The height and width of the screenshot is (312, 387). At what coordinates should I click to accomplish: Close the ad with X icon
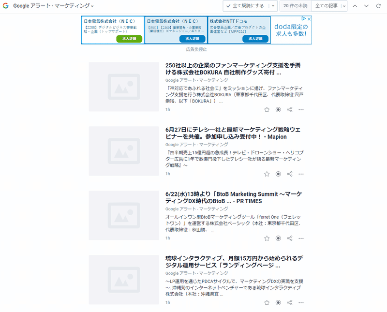[309, 18]
